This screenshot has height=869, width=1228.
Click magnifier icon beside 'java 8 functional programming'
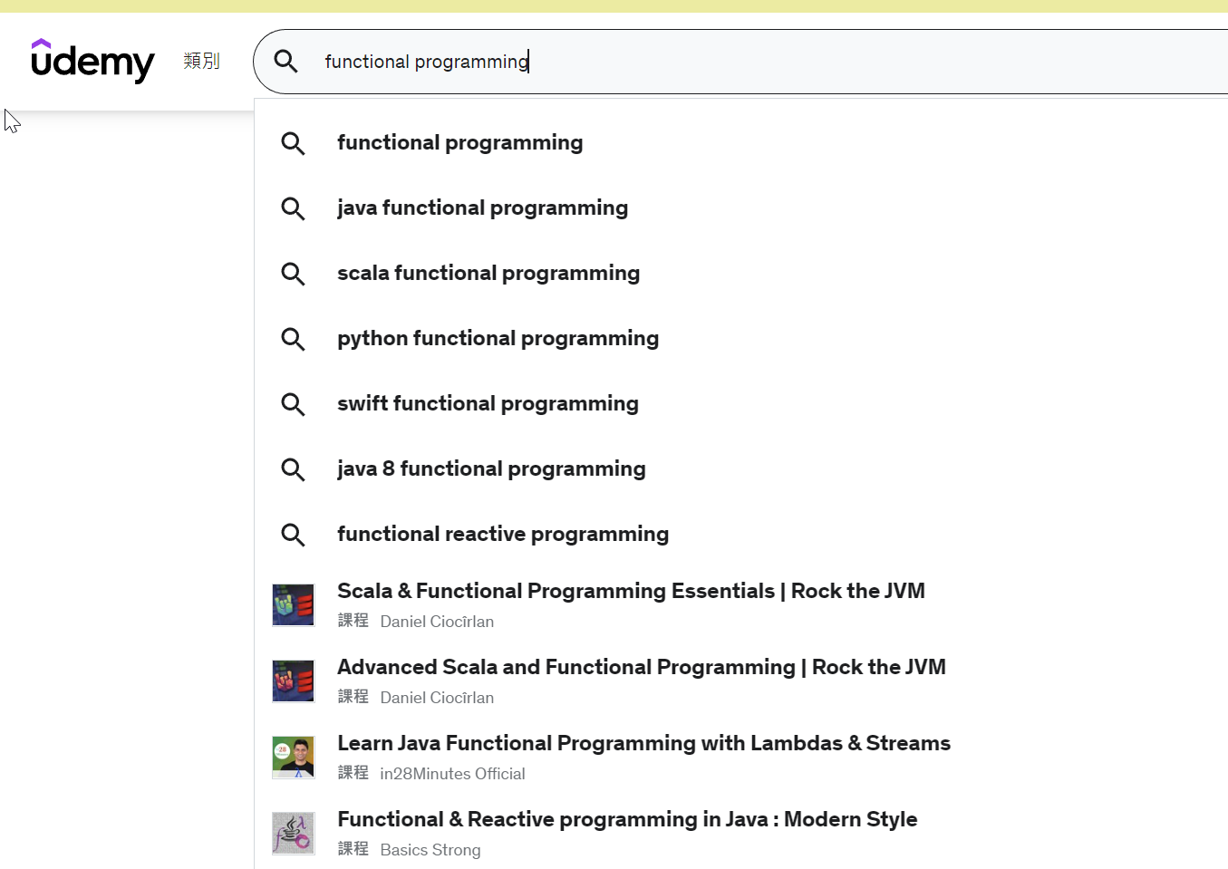pos(293,469)
